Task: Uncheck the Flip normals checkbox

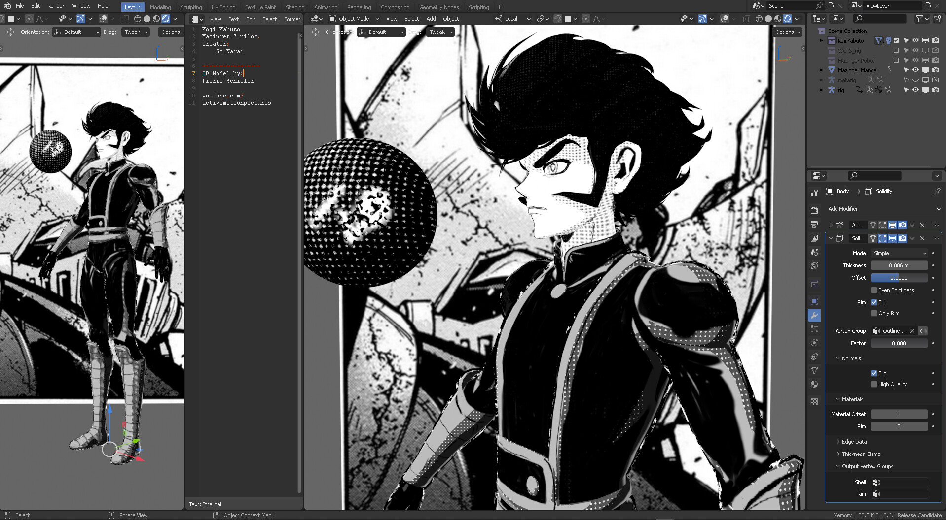Action: pyautogui.click(x=874, y=373)
